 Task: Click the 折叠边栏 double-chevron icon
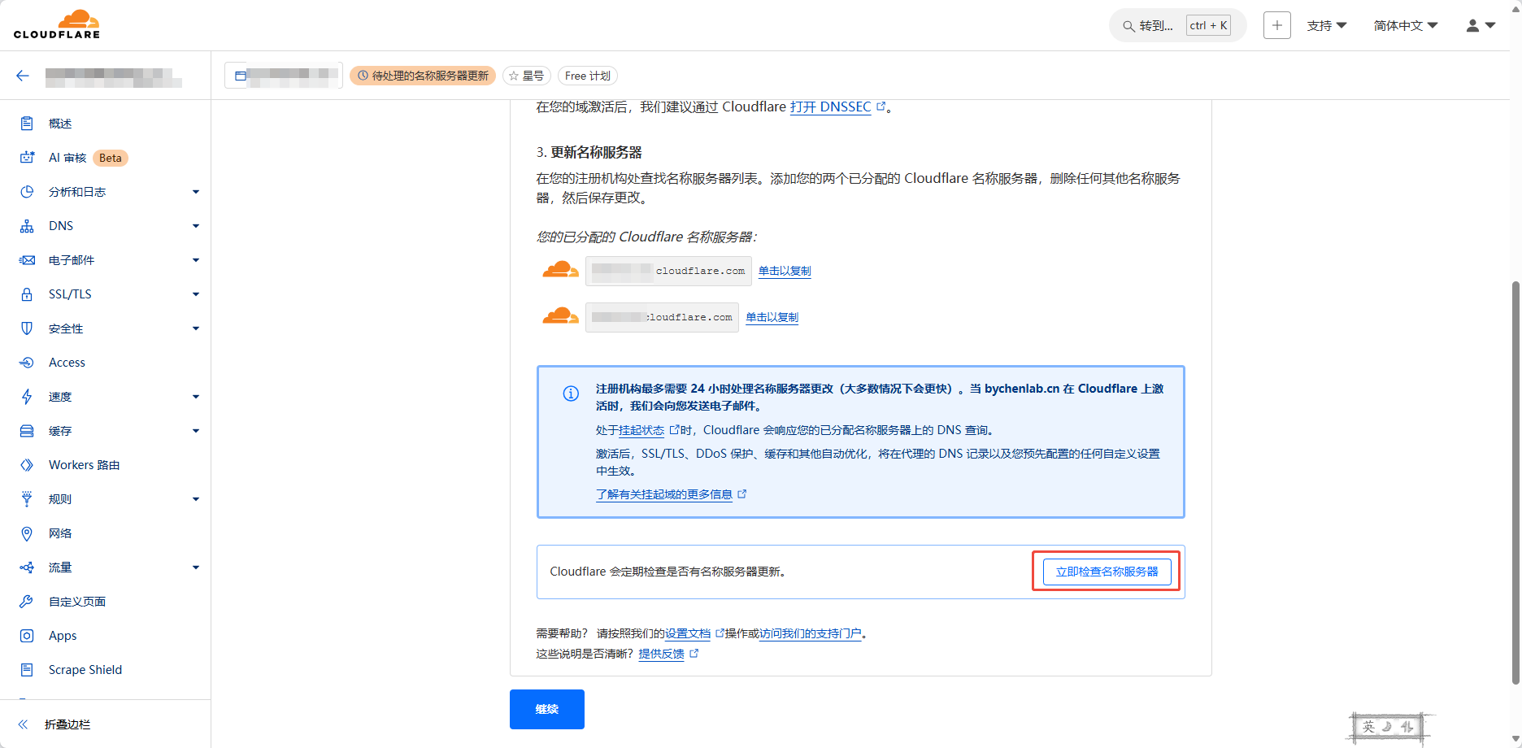(23, 724)
